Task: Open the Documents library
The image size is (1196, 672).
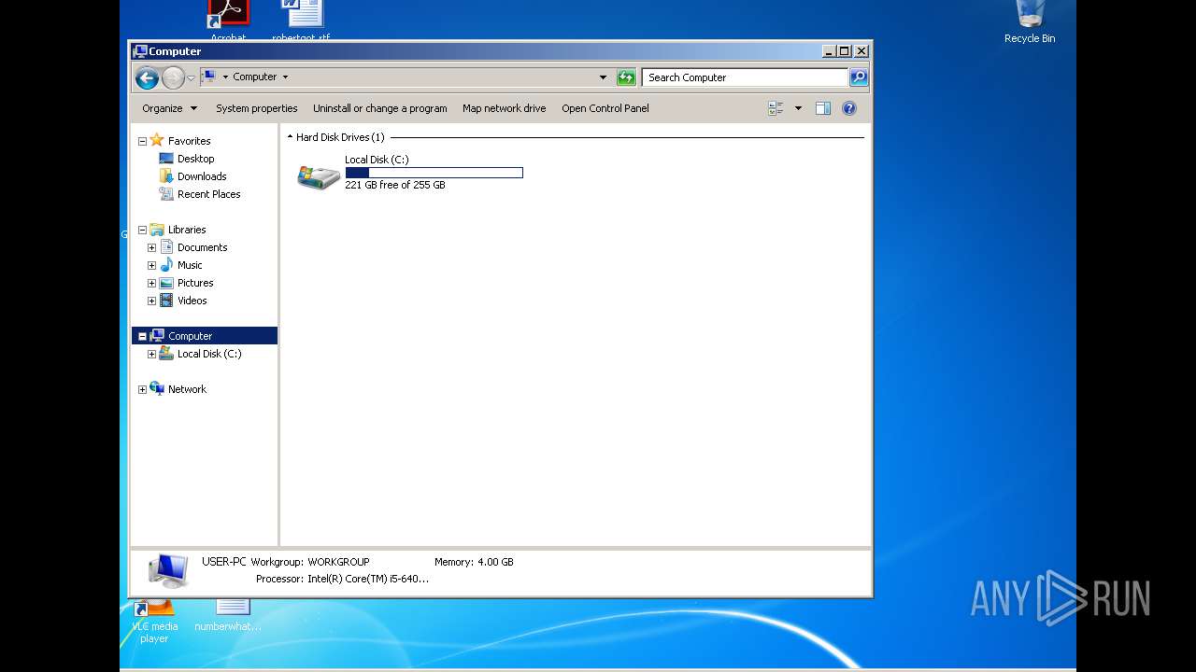Action: (202, 247)
